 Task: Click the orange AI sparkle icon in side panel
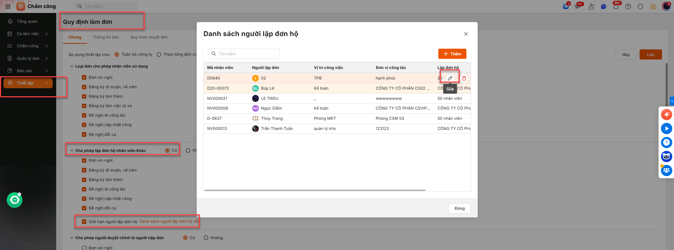(666, 114)
